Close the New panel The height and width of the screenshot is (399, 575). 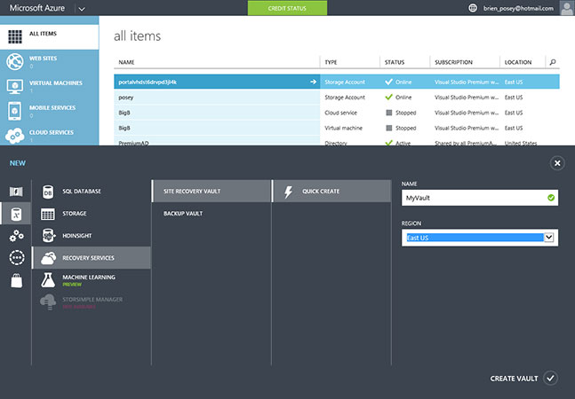coord(557,163)
